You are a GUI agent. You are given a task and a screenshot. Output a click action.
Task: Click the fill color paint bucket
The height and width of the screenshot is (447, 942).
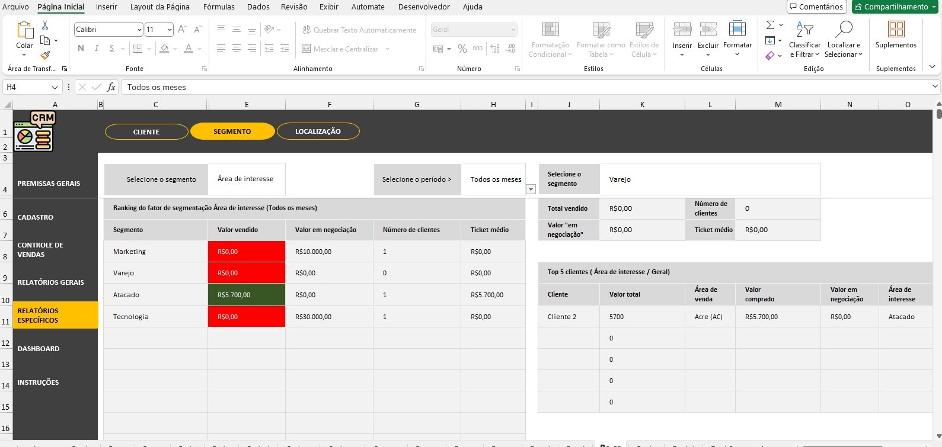pyautogui.click(x=165, y=49)
